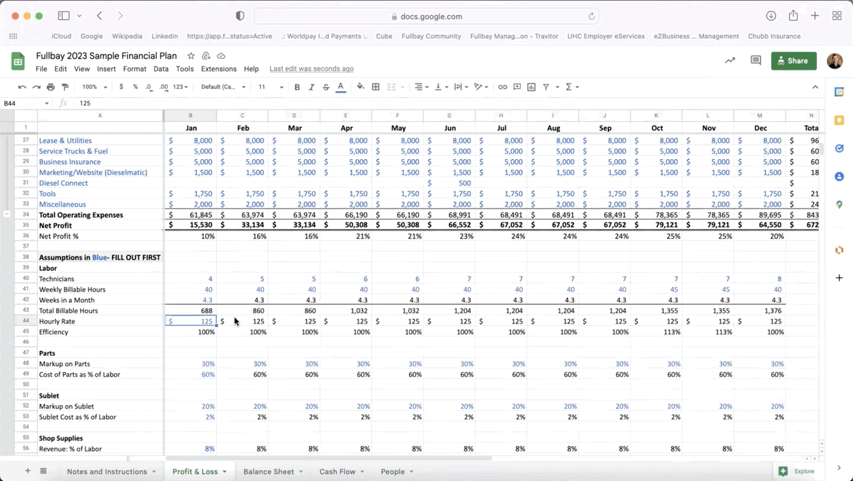Click the green Share button
Screen dimensions: 853x481
tap(793, 60)
